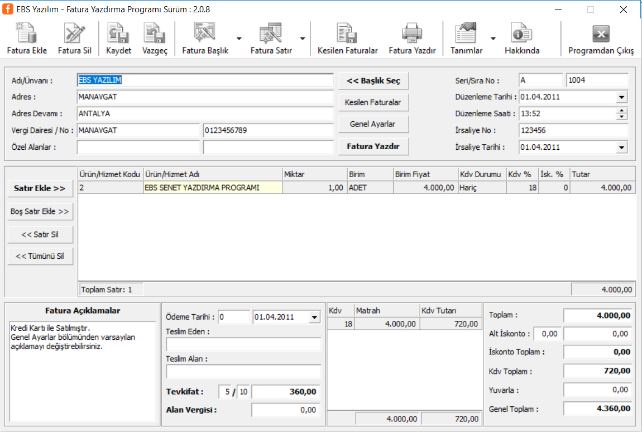Click the Alan Vergisi amount field
The image size is (642, 432).
pyautogui.click(x=285, y=410)
